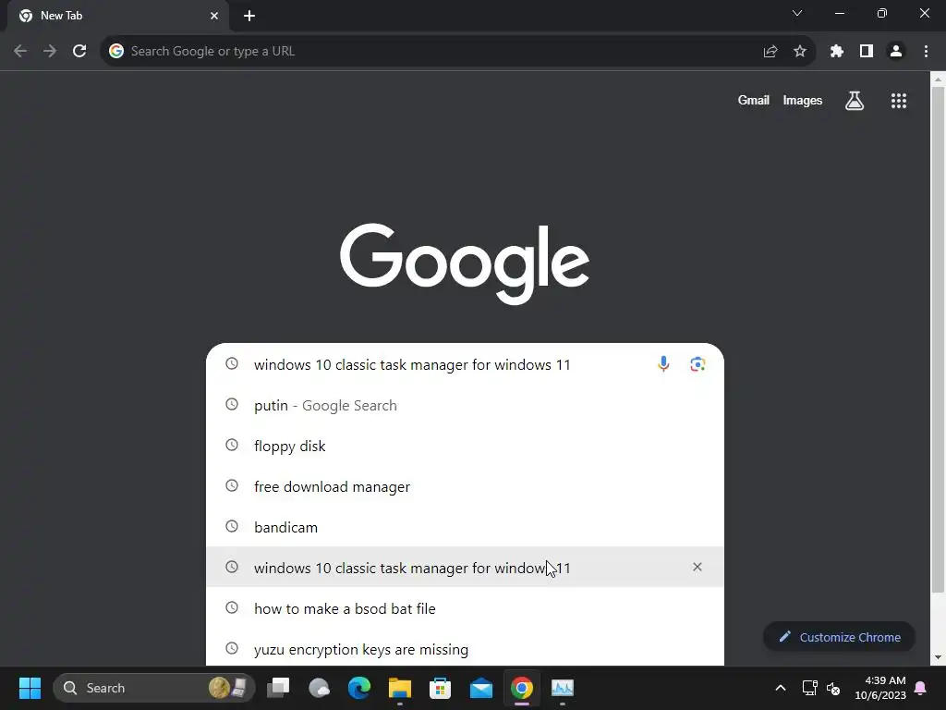Viewport: 946px width, 710px height.
Task: Select highlighted 'windows 10 classic task manager' suggestion
Action: click(465, 568)
